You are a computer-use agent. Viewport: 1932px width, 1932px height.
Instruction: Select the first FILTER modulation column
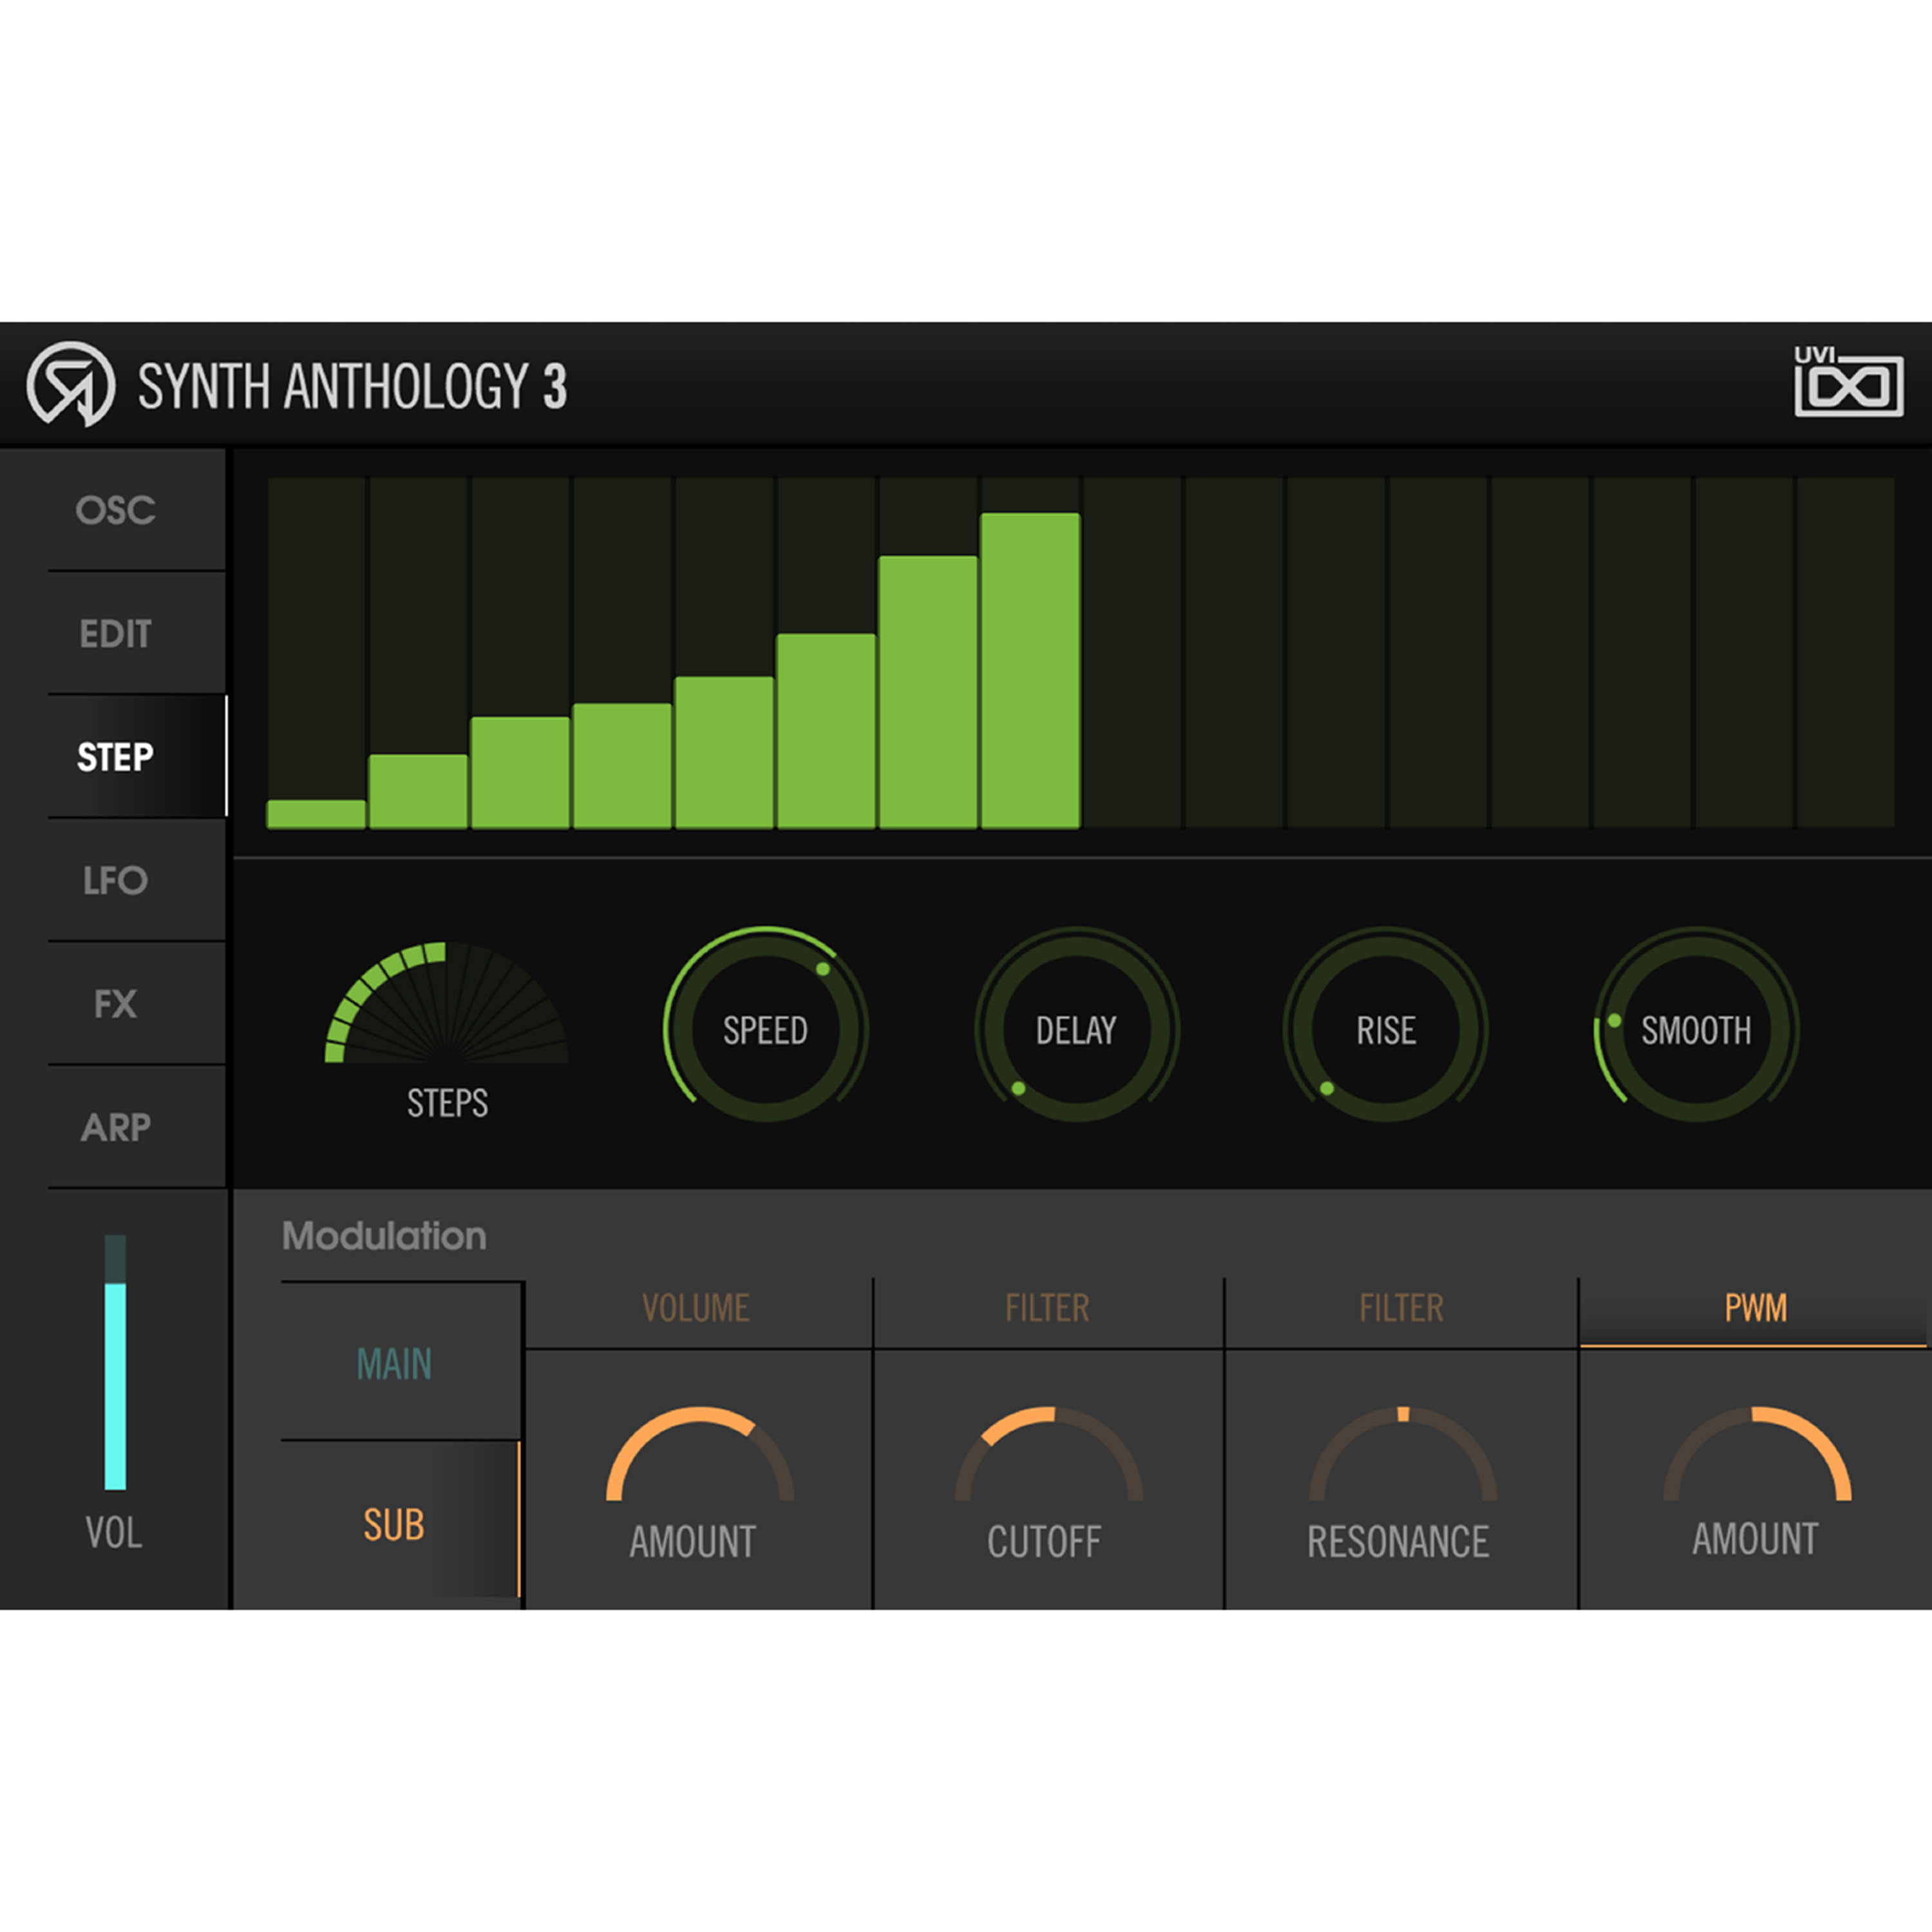[x=1047, y=1307]
